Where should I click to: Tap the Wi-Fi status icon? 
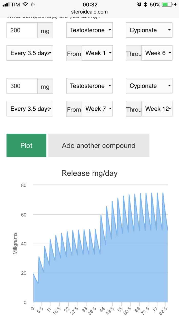[x=25, y=4]
